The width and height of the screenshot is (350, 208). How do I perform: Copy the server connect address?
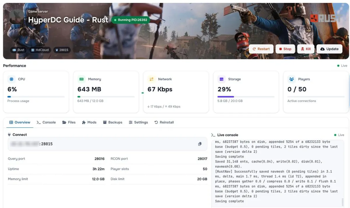point(200,144)
